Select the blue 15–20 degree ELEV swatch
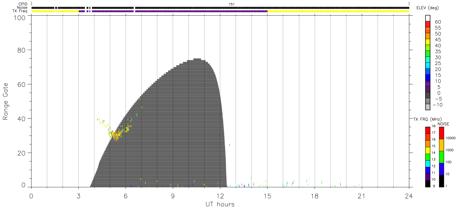 [x=428, y=72]
